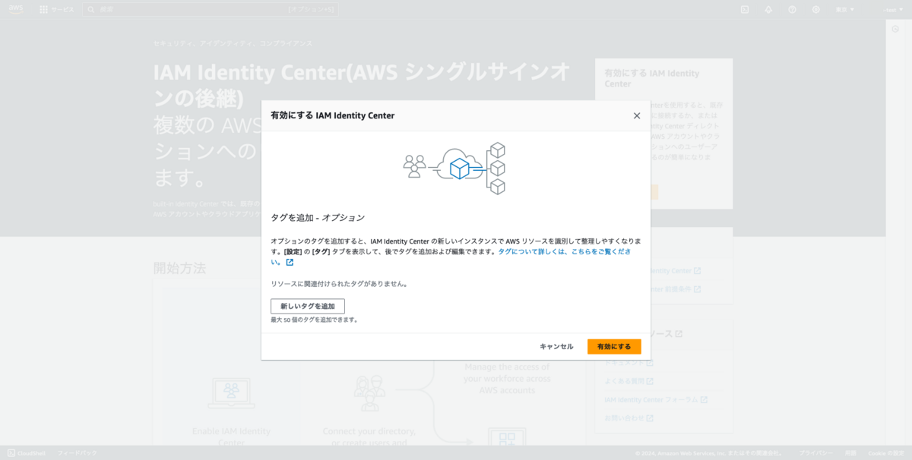Click the キャンセル button
The image size is (912, 460).
click(x=556, y=346)
